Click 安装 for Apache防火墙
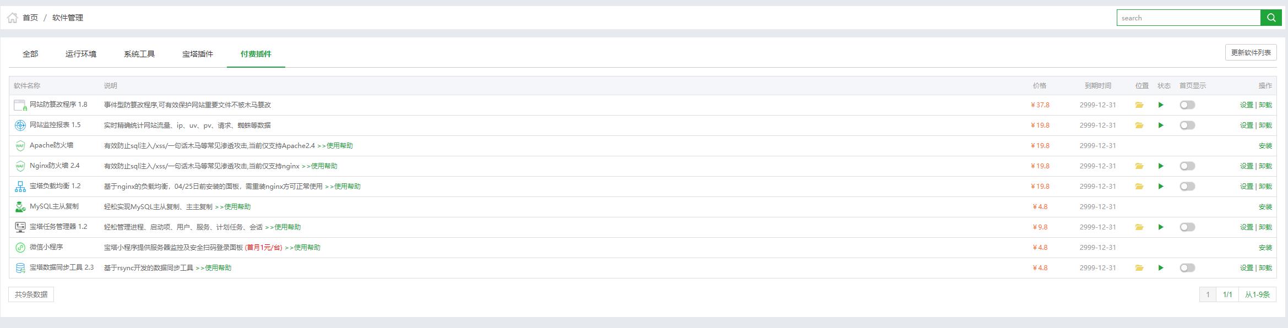1288x328 pixels. coord(1265,146)
